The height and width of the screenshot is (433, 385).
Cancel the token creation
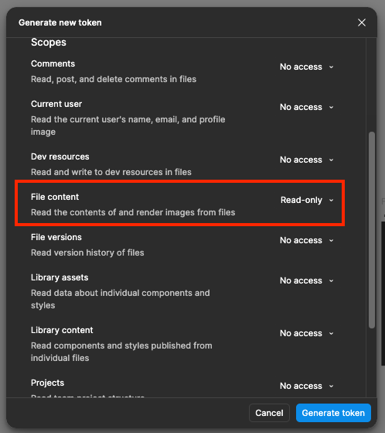tap(269, 413)
